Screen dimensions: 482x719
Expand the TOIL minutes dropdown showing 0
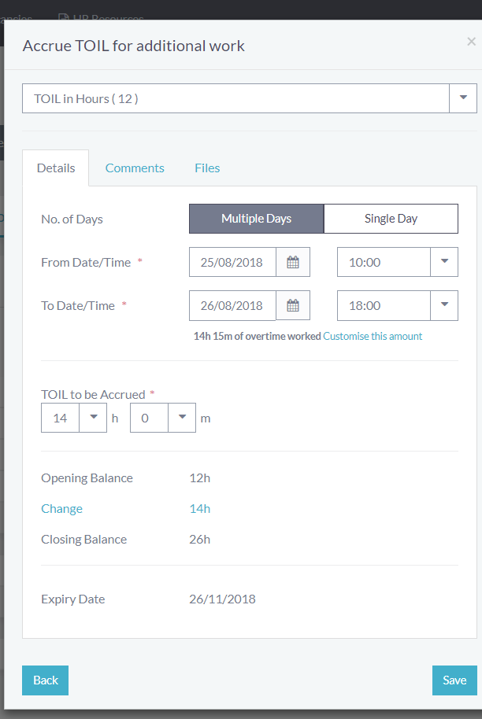[182, 418]
